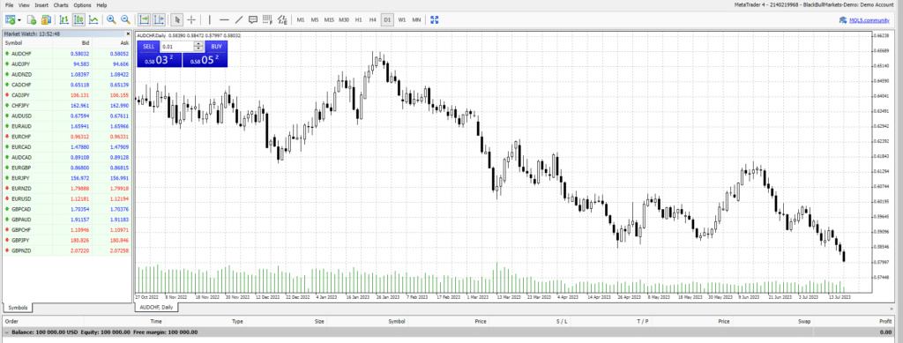Increase lot size with up arrow

pos(198,44)
